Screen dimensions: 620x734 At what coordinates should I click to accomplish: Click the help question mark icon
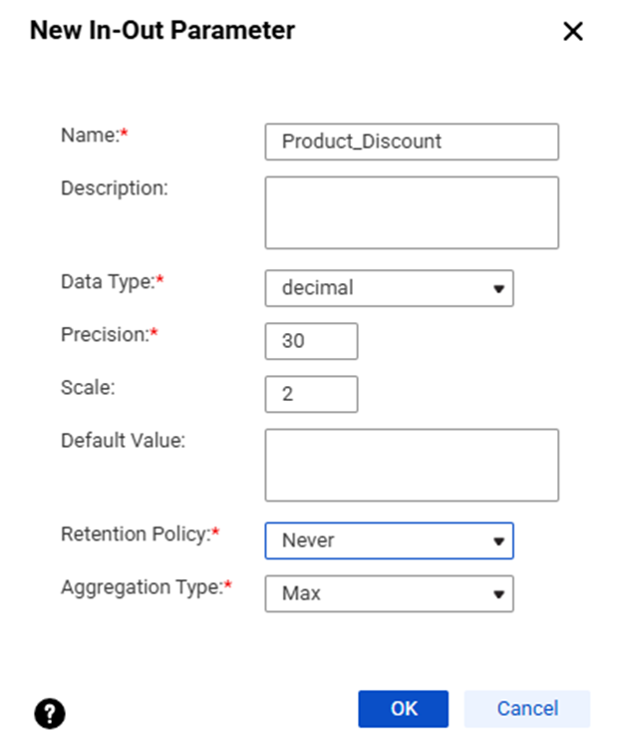point(50,712)
